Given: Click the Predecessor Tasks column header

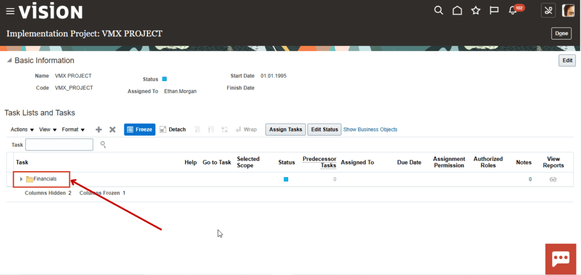Looking at the screenshot, I should click(x=319, y=162).
